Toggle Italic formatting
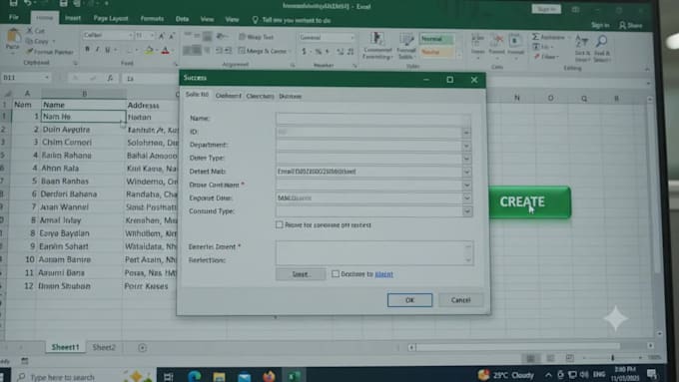Image resolution: width=679 pixels, height=382 pixels. [x=98, y=50]
